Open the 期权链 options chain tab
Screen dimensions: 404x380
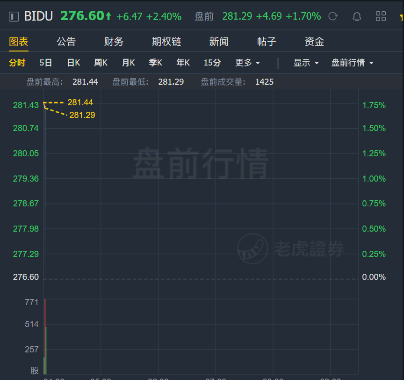pyautogui.click(x=166, y=42)
